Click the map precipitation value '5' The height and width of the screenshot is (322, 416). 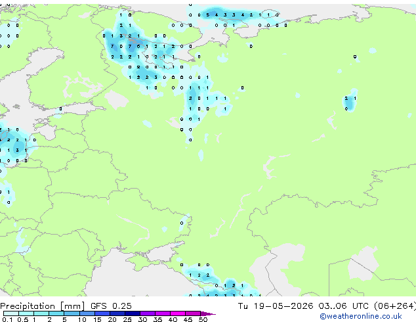208,15
